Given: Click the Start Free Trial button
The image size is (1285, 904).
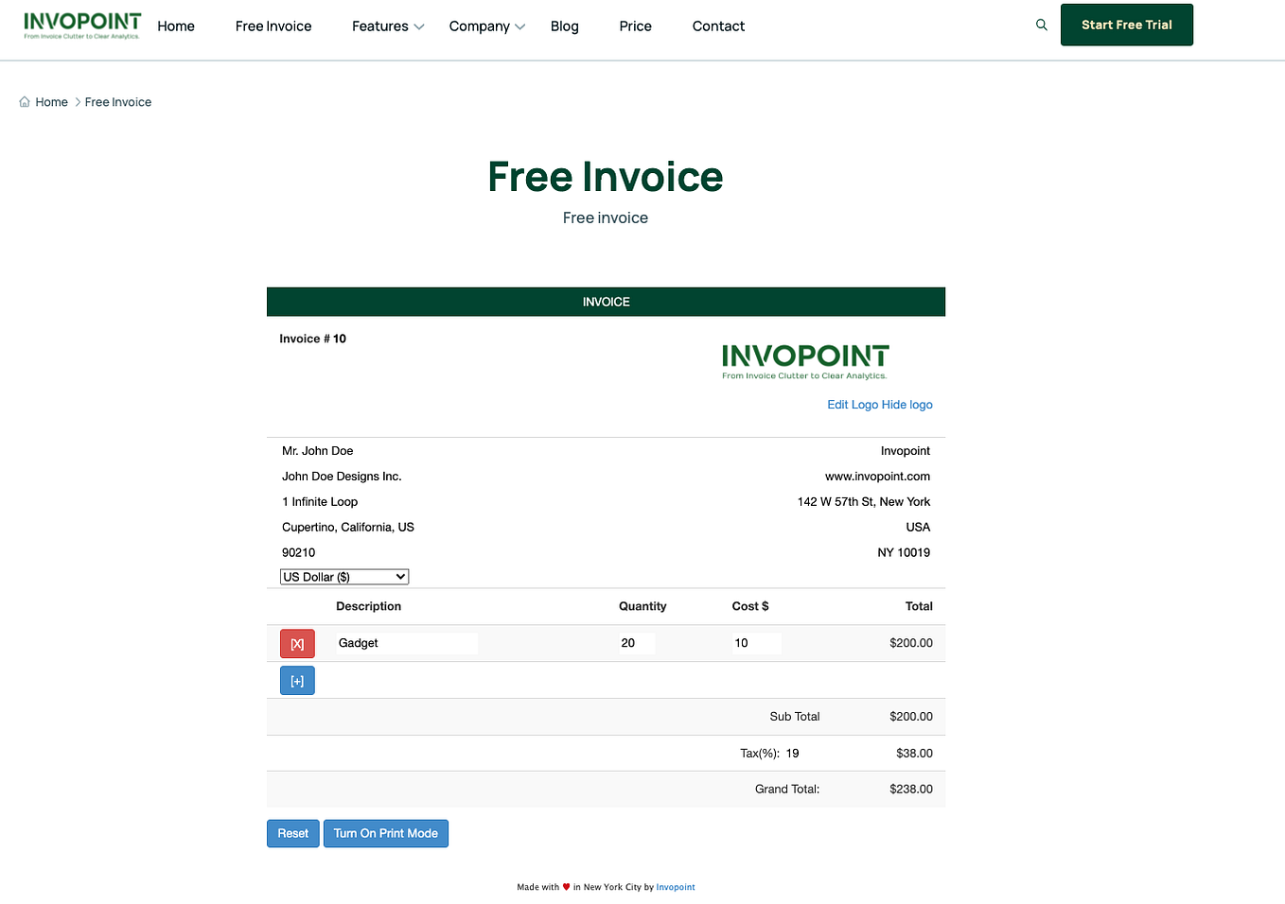Looking at the screenshot, I should click(x=1126, y=25).
